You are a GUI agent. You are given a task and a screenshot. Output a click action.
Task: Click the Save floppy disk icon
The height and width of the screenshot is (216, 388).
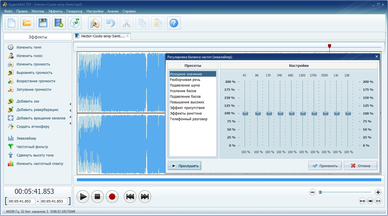point(43,23)
